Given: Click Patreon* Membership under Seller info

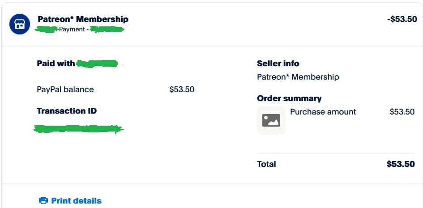Looking at the screenshot, I should (298, 77).
